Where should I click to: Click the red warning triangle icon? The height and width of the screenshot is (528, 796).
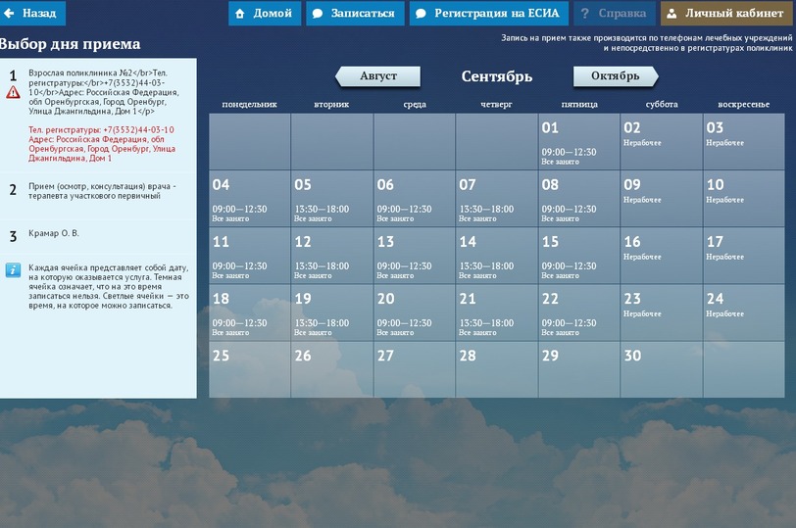(13, 92)
